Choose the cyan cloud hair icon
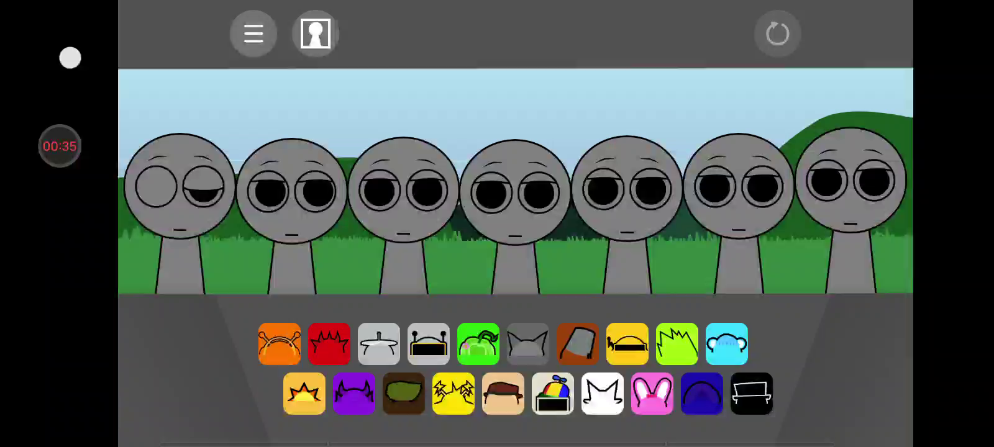994x447 pixels. (727, 344)
